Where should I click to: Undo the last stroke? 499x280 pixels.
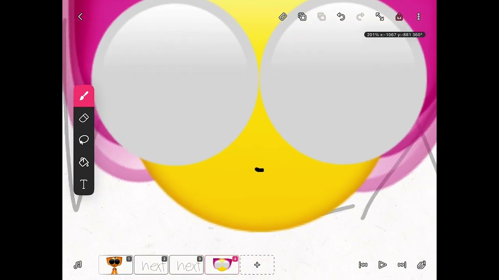pos(341,17)
